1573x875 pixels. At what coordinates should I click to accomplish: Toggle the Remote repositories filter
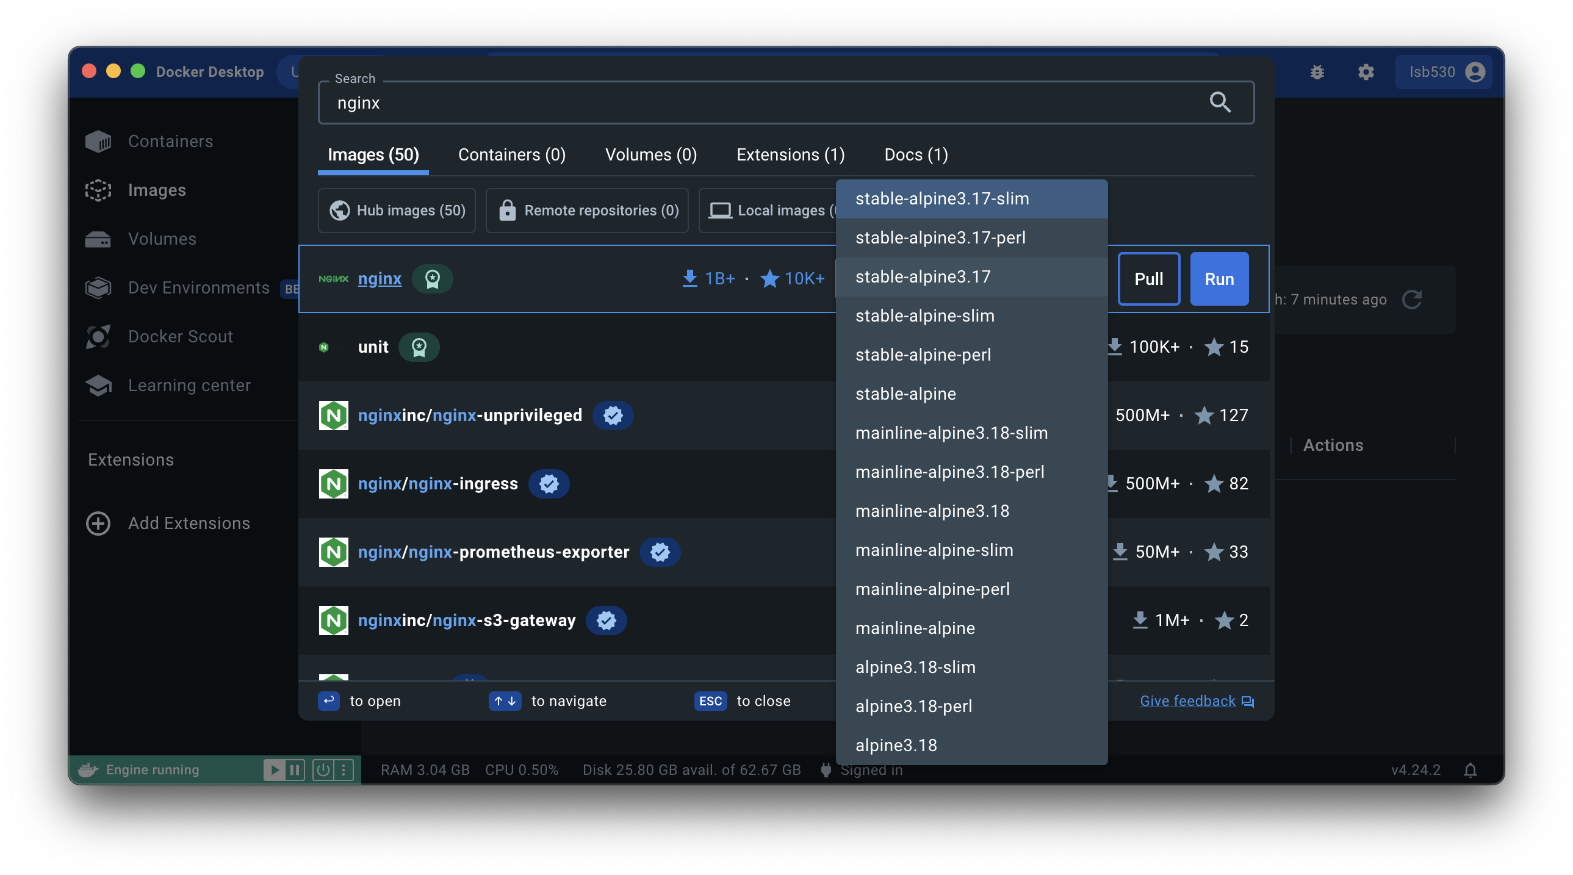587,211
